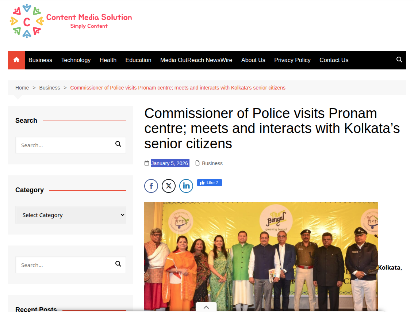Click the top sidebar search magnifier button

pyautogui.click(x=118, y=144)
